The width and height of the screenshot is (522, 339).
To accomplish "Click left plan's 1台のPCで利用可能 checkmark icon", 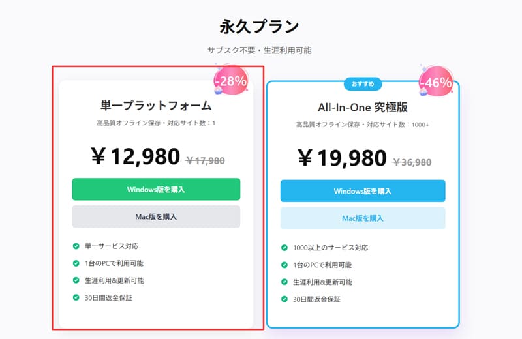I will [76, 263].
